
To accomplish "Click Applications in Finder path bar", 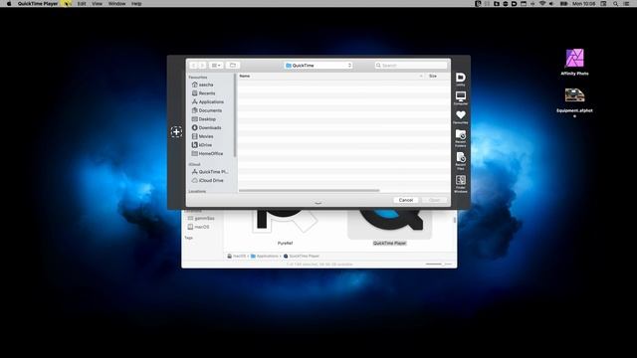I will (264, 257).
